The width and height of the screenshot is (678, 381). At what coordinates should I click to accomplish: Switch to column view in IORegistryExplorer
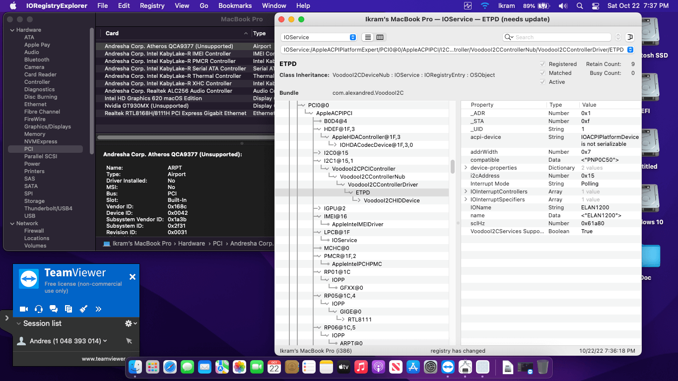pyautogui.click(x=380, y=37)
